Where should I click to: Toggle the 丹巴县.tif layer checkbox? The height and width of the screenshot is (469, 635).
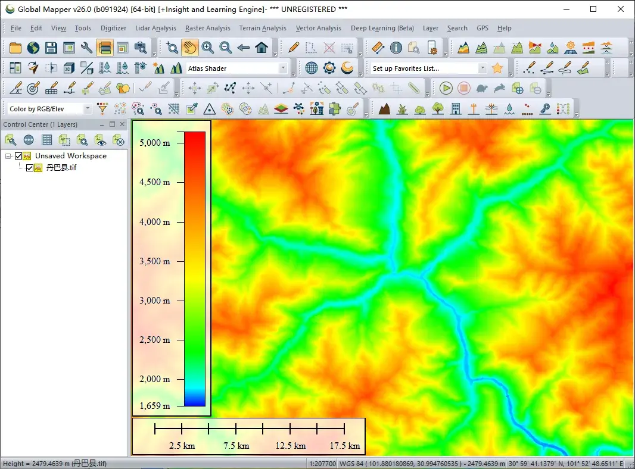(x=30, y=168)
